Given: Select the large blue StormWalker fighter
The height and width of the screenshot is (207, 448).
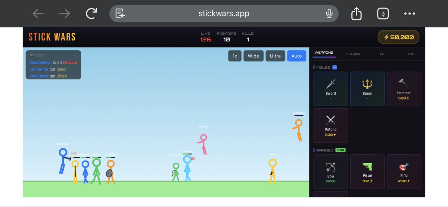Looking at the screenshot, I should pyautogui.click(x=64, y=160).
